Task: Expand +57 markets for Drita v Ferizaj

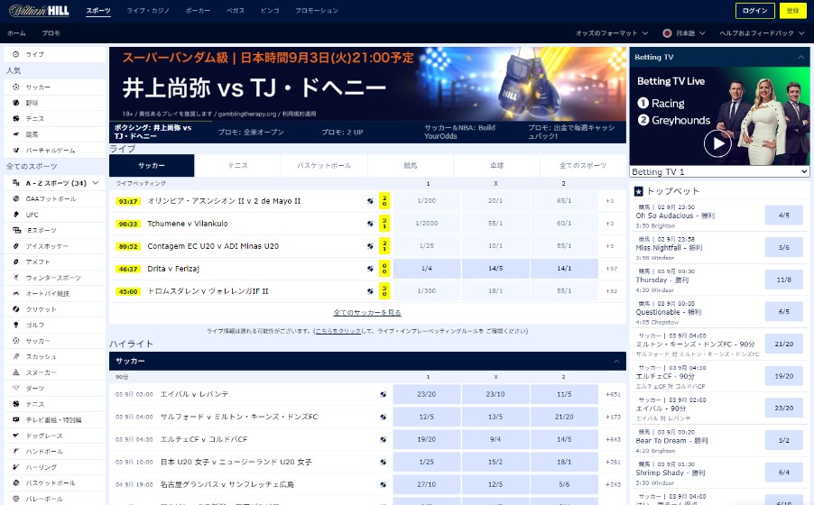Action: (x=612, y=269)
